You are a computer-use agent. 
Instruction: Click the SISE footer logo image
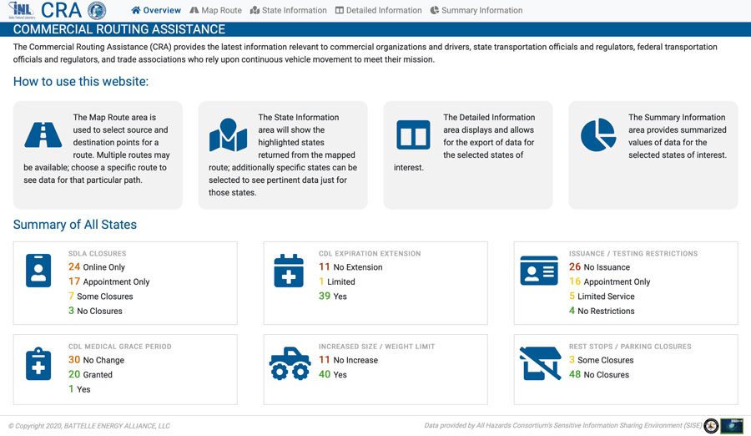coord(732,426)
